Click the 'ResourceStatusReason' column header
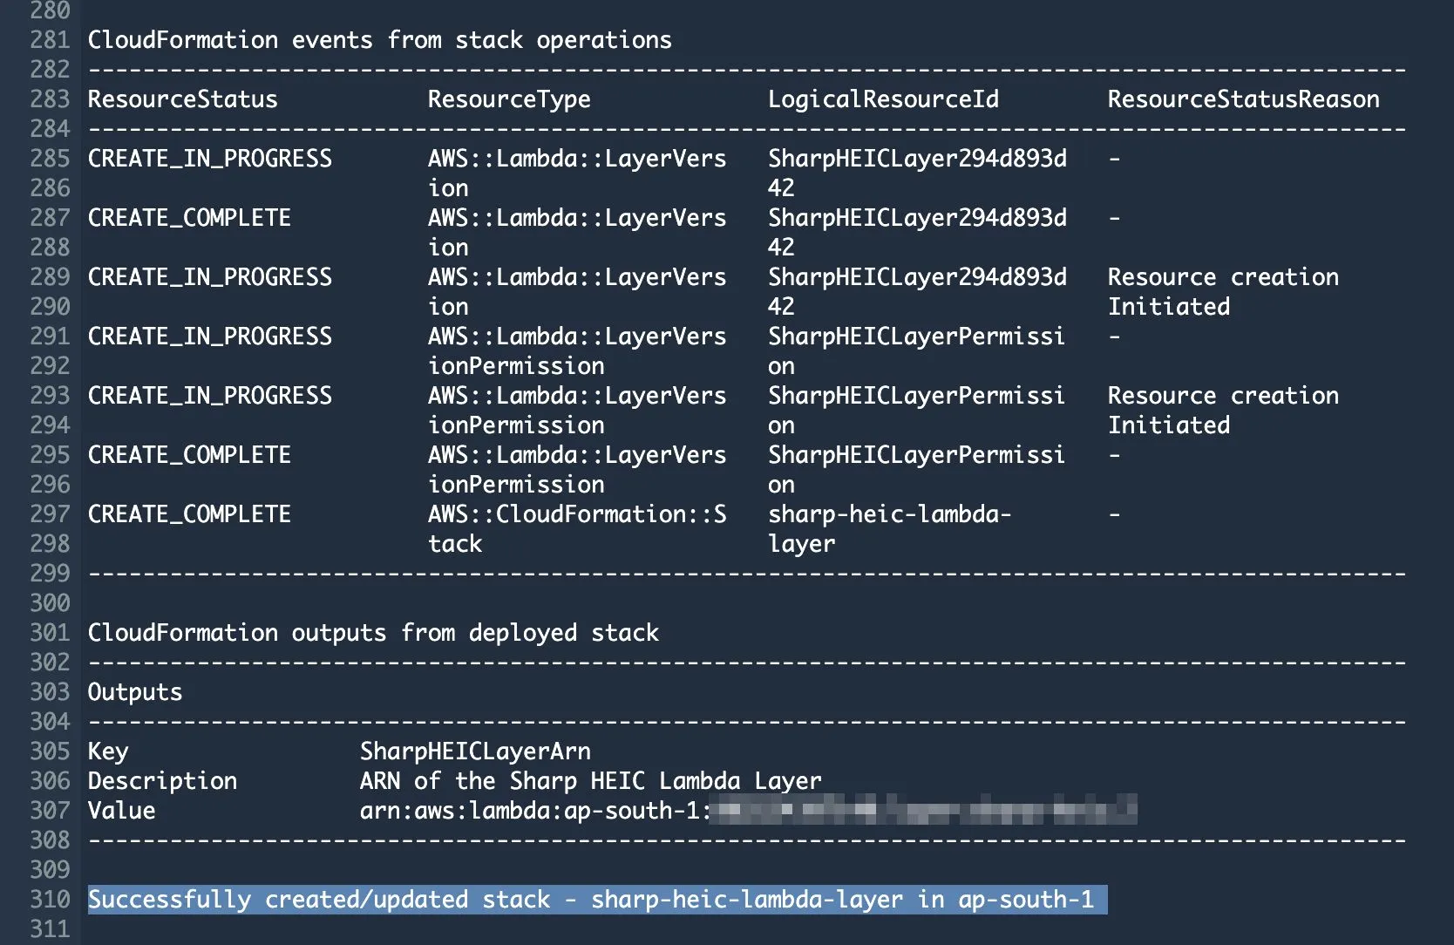This screenshot has height=945, width=1454. click(1243, 99)
